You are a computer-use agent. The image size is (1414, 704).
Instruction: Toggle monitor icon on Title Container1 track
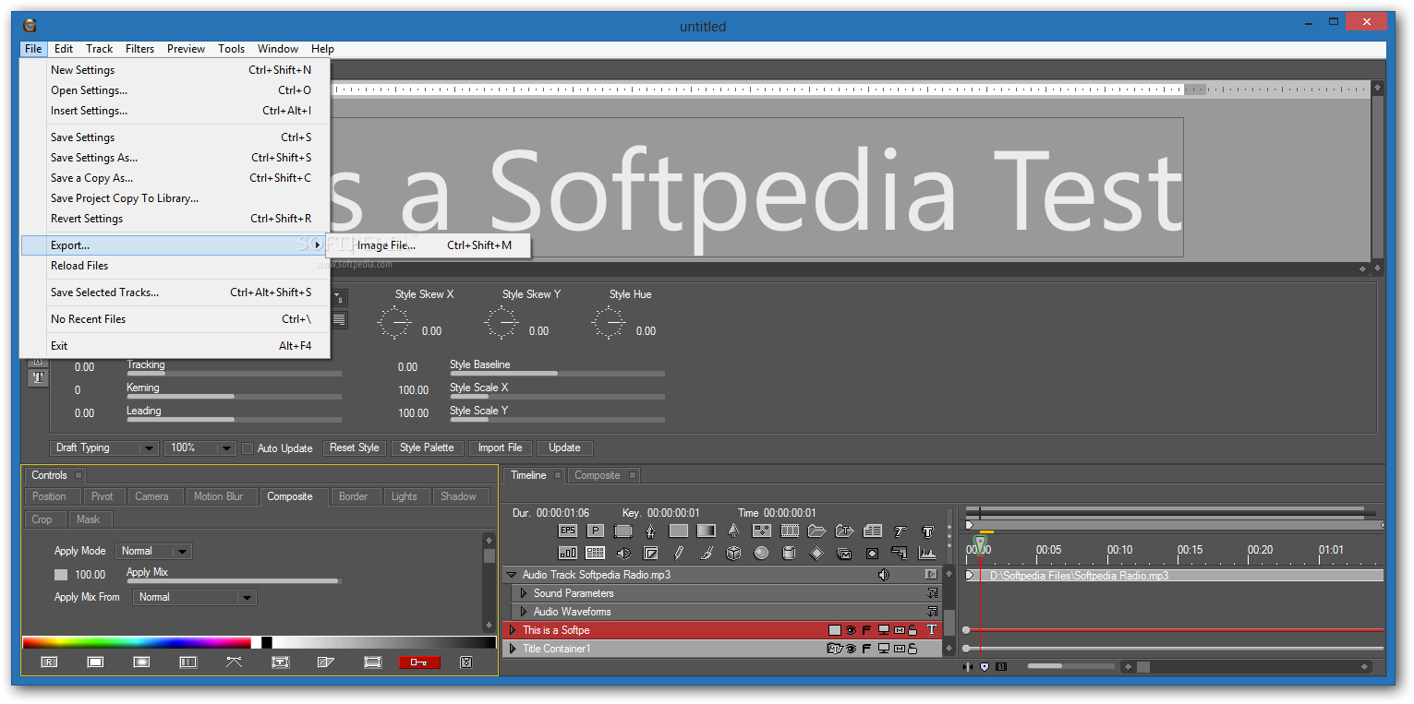tap(883, 649)
